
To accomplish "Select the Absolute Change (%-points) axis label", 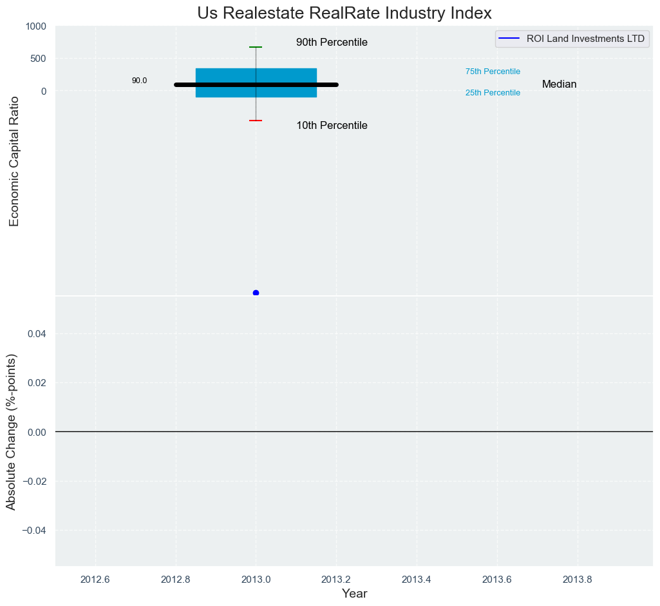I will pyautogui.click(x=12, y=432).
